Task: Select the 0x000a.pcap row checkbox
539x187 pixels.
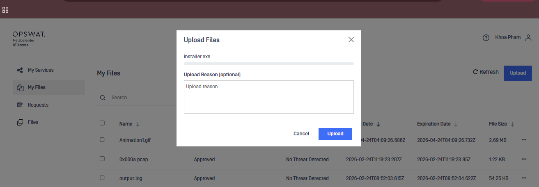Action: [102, 159]
